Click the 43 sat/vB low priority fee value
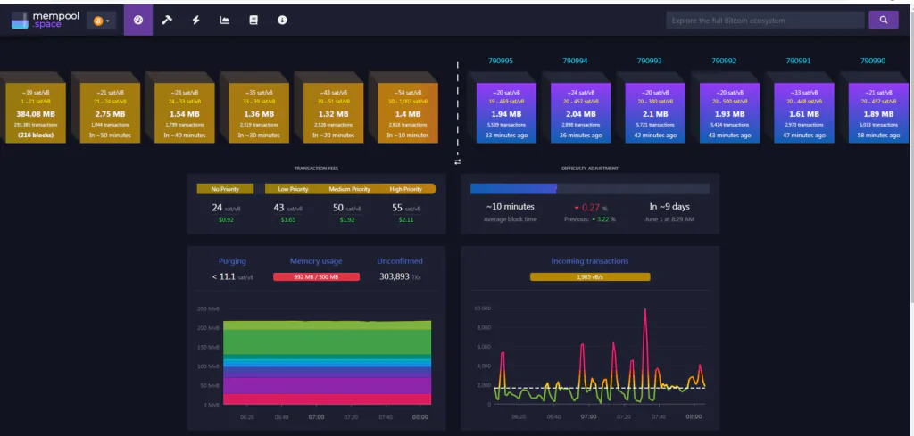Screen dimensions: 914x436 pos(287,207)
